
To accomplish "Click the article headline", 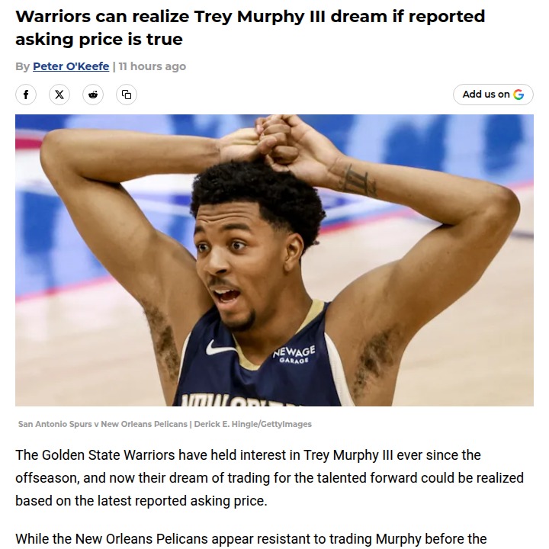I will (250, 27).
